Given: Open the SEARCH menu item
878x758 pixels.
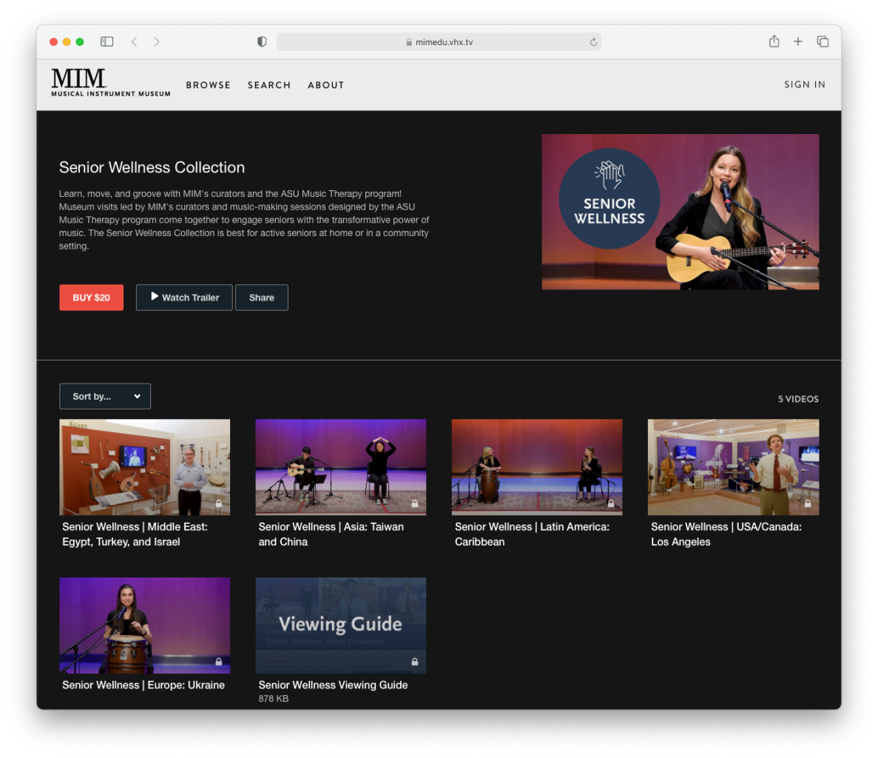Looking at the screenshot, I should point(269,85).
